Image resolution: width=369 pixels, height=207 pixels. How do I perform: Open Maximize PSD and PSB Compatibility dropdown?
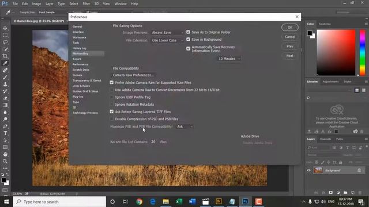(x=184, y=126)
